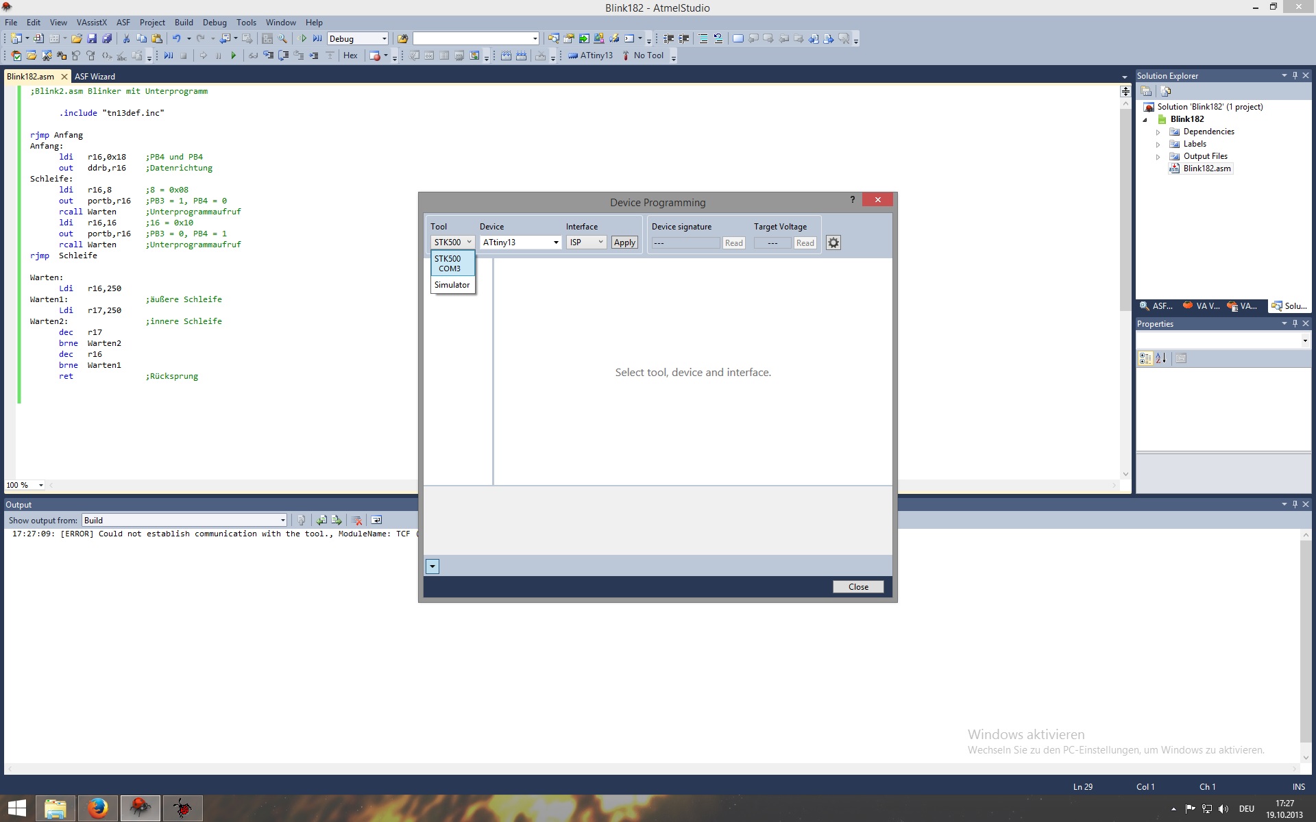Click Read next to Target Voltage

(805, 243)
